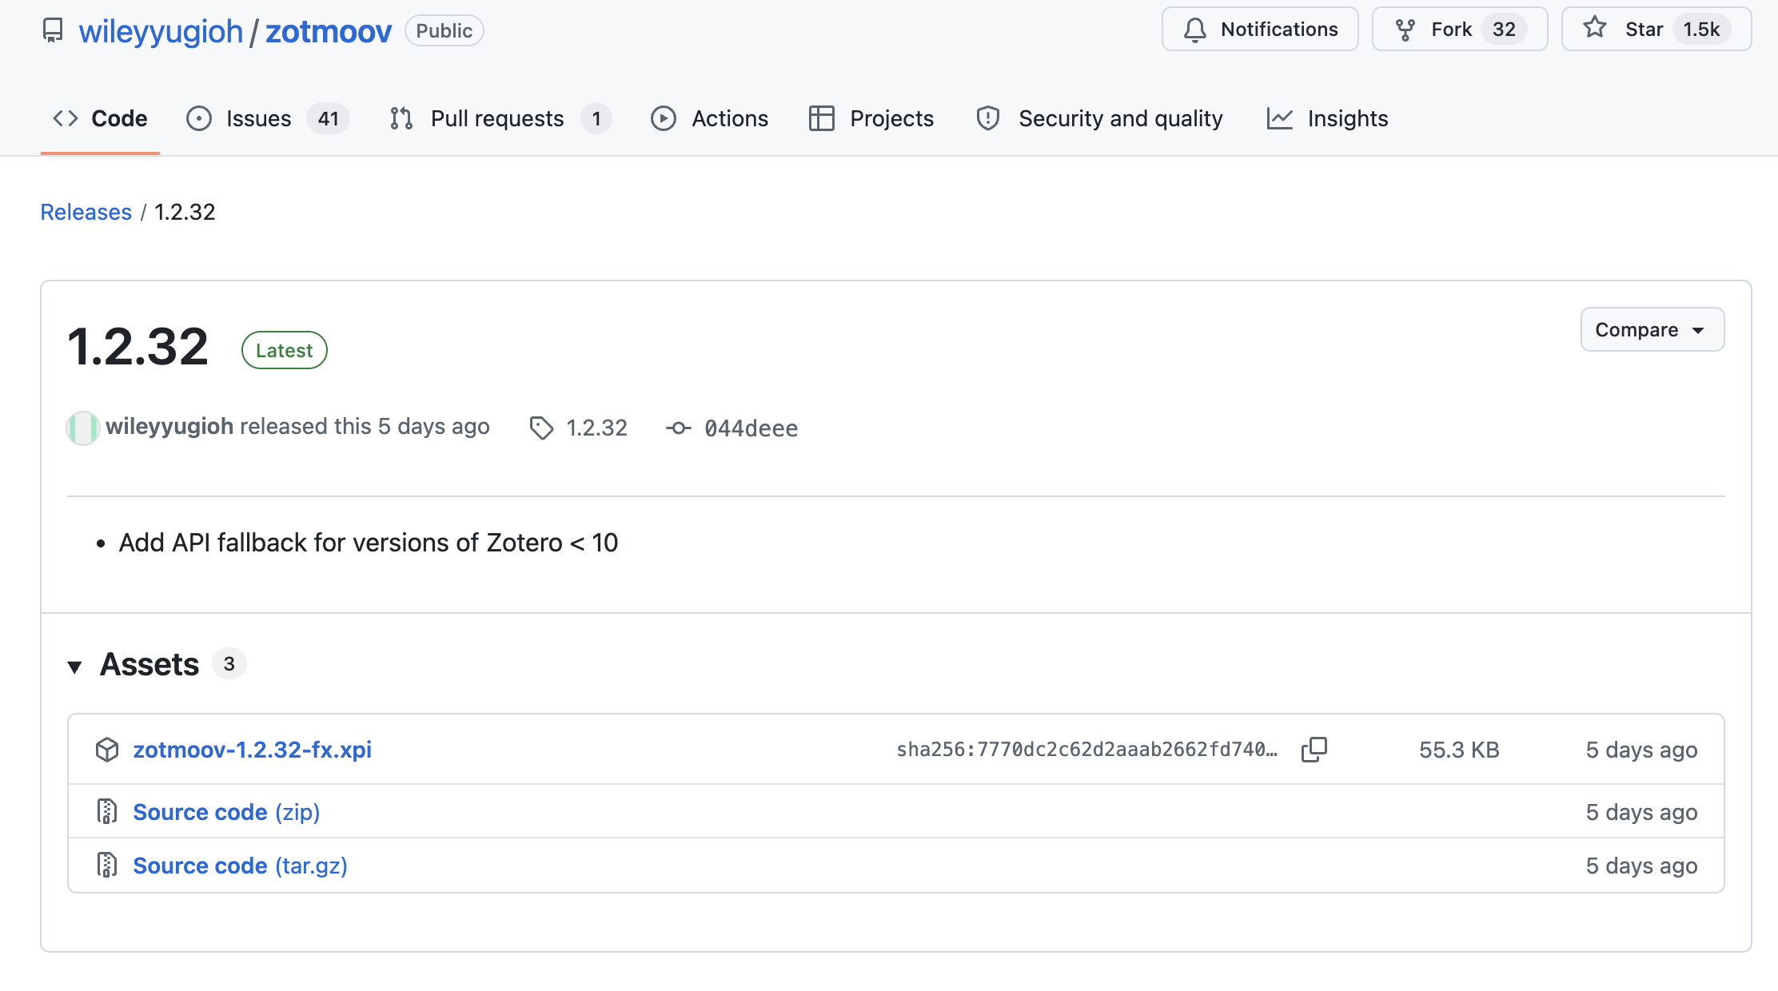
Task: Click the Code tab brackets icon
Action: click(66, 118)
